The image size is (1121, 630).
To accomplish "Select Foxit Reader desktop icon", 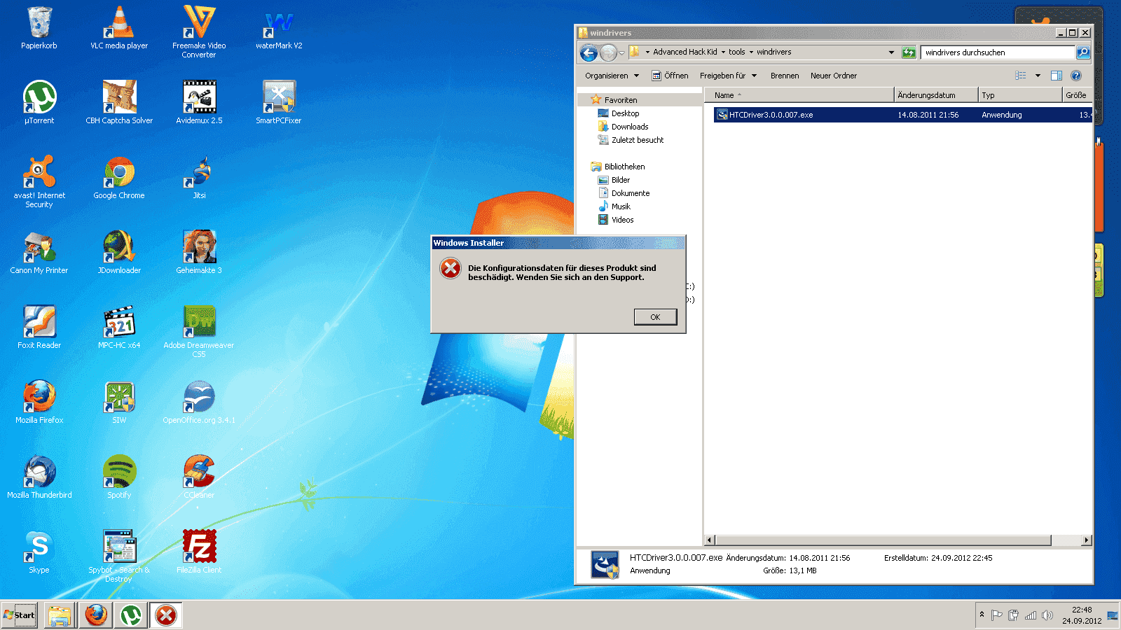I will 39,328.
